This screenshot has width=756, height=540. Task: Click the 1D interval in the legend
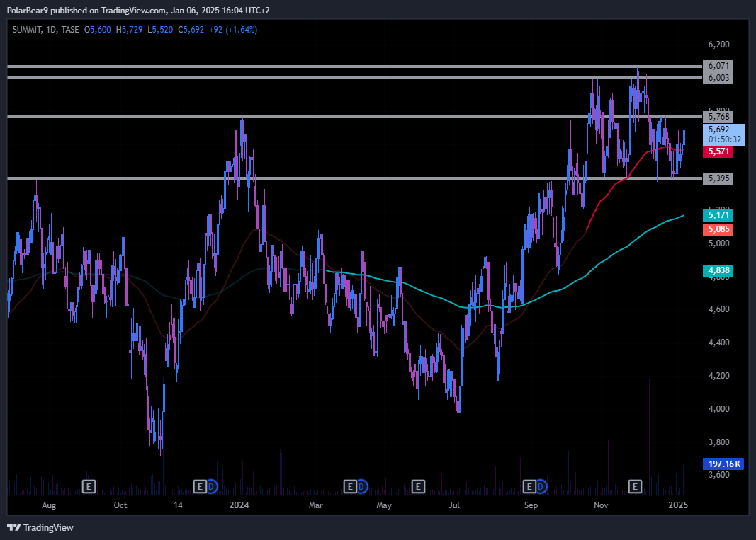point(51,30)
